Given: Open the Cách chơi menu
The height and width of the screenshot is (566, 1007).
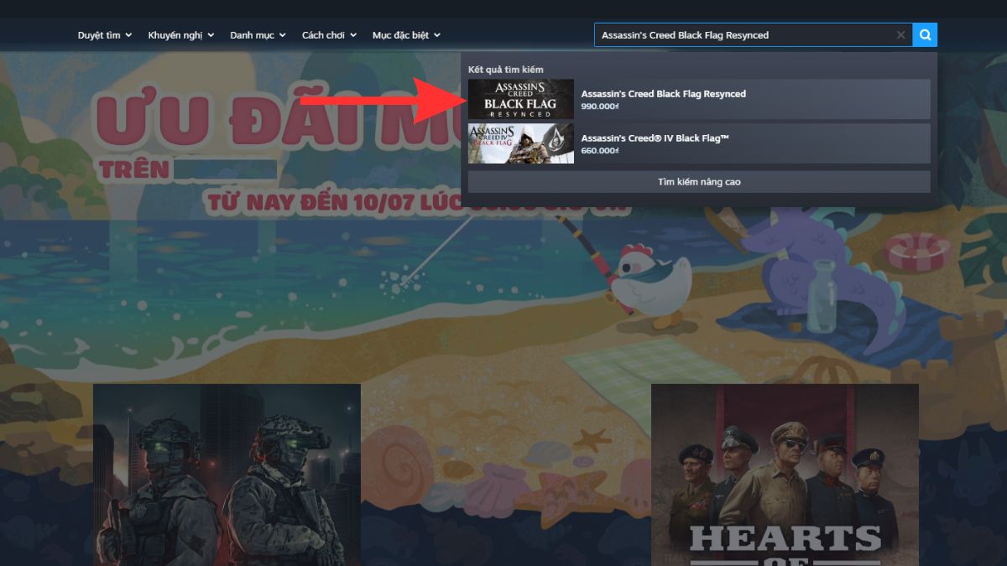Looking at the screenshot, I should coord(330,35).
